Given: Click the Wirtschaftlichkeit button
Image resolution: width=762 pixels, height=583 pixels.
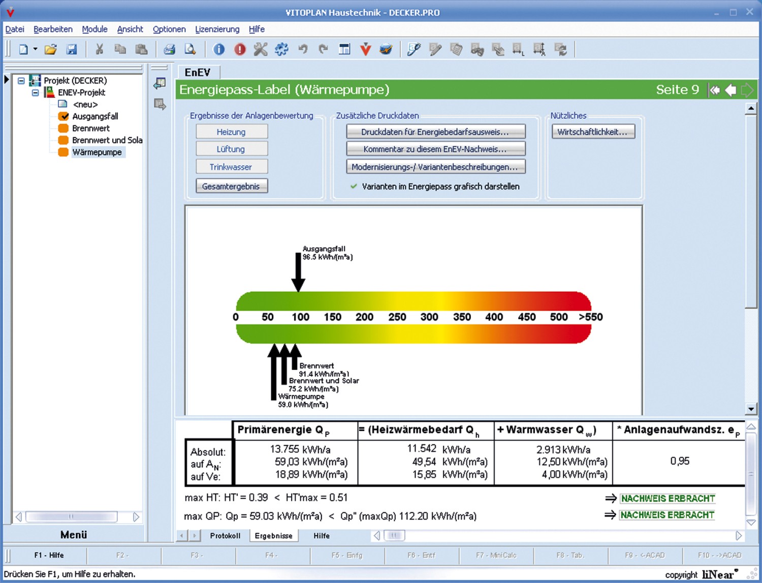Looking at the screenshot, I should (593, 132).
